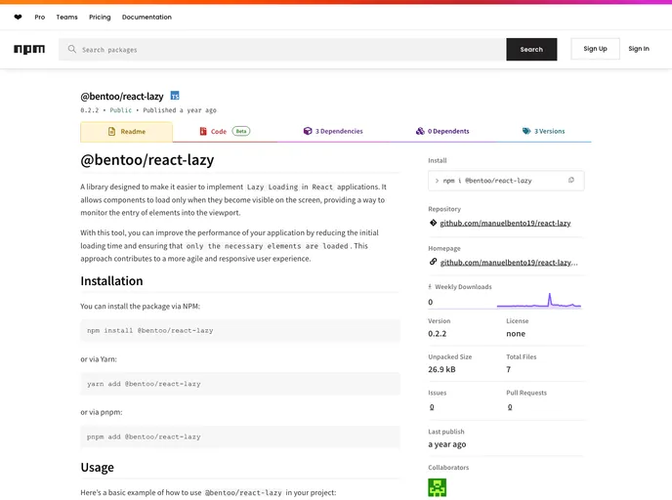Click the Weekly Downloads download icon
The height and width of the screenshot is (500, 672).
(x=430, y=287)
